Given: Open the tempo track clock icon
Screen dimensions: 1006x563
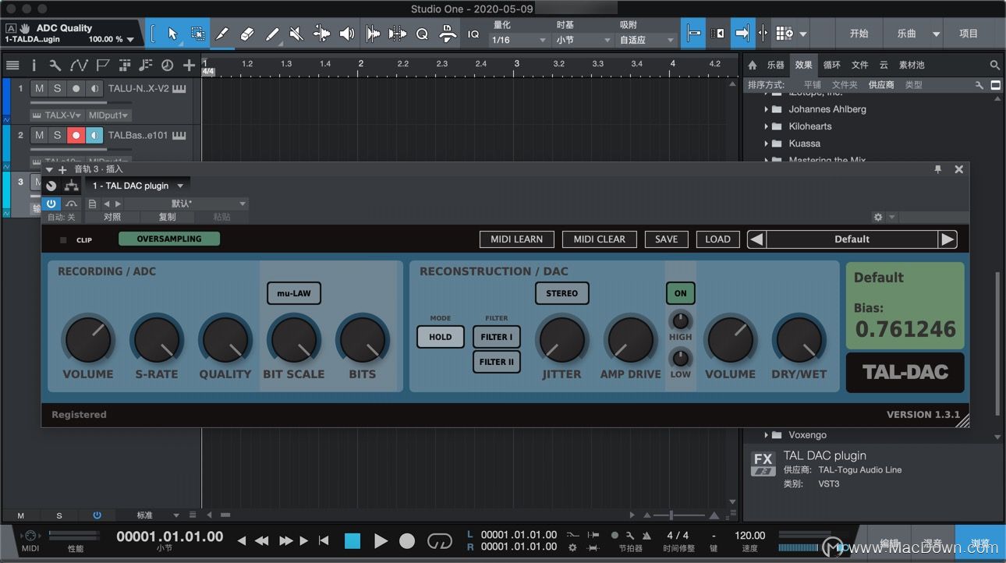Looking at the screenshot, I should pyautogui.click(x=167, y=66).
